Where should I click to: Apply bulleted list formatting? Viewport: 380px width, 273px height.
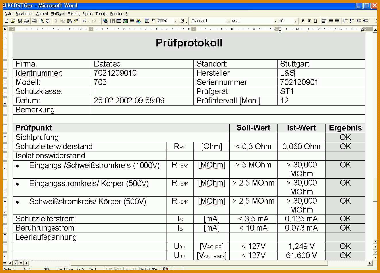[352, 21]
